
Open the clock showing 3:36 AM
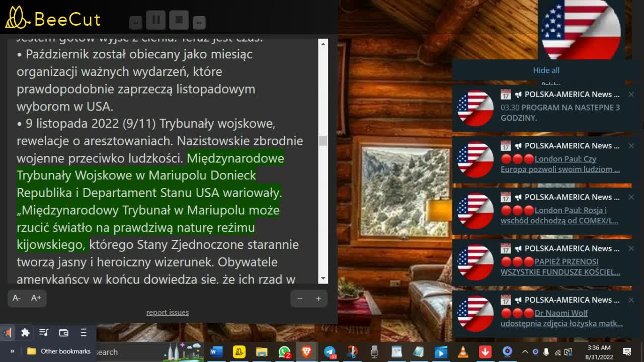tap(599, 352)
